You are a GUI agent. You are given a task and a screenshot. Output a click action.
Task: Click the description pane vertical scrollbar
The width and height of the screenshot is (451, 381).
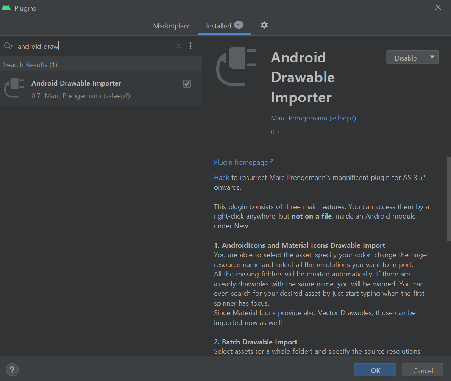tap(449, 199)
